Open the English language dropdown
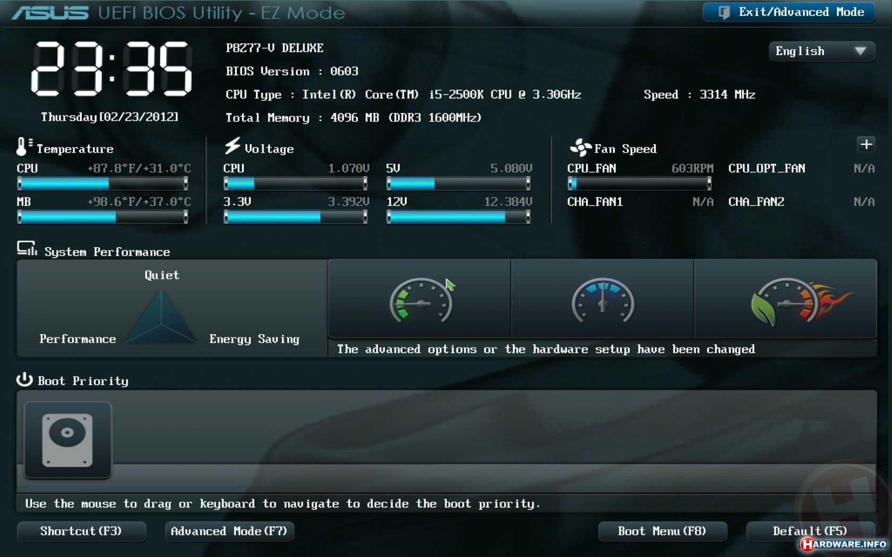The width and height of the screenshot is (892, 557). coord(821,51)
